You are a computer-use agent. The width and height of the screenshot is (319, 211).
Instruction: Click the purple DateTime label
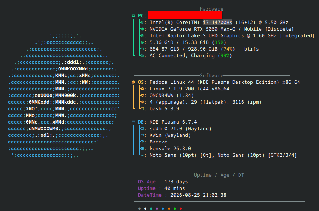[x=149, y=195]
